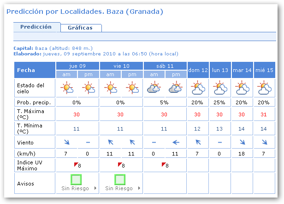
Task: Click Friday afternoon sunny weather icon
Action: (x=133, y=88)
